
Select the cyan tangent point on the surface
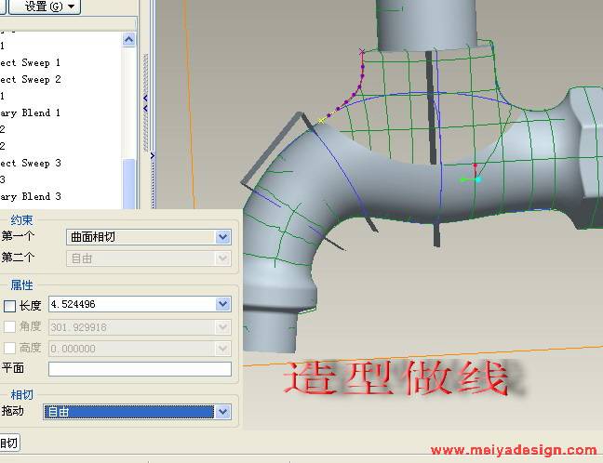coord(478,179)
